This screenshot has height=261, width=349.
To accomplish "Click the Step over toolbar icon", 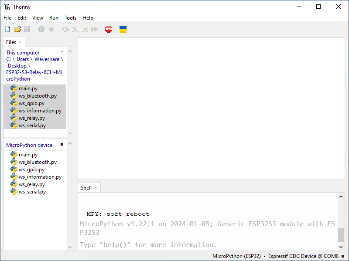I will (x=65, y=29).
